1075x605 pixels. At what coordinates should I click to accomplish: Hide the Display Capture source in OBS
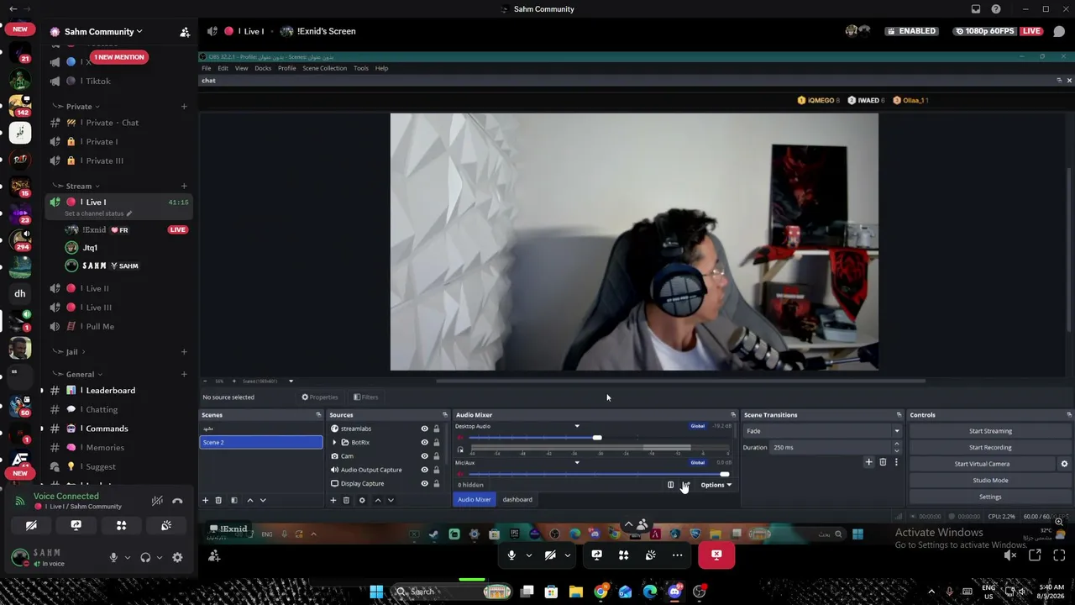[x=424, y=484]
